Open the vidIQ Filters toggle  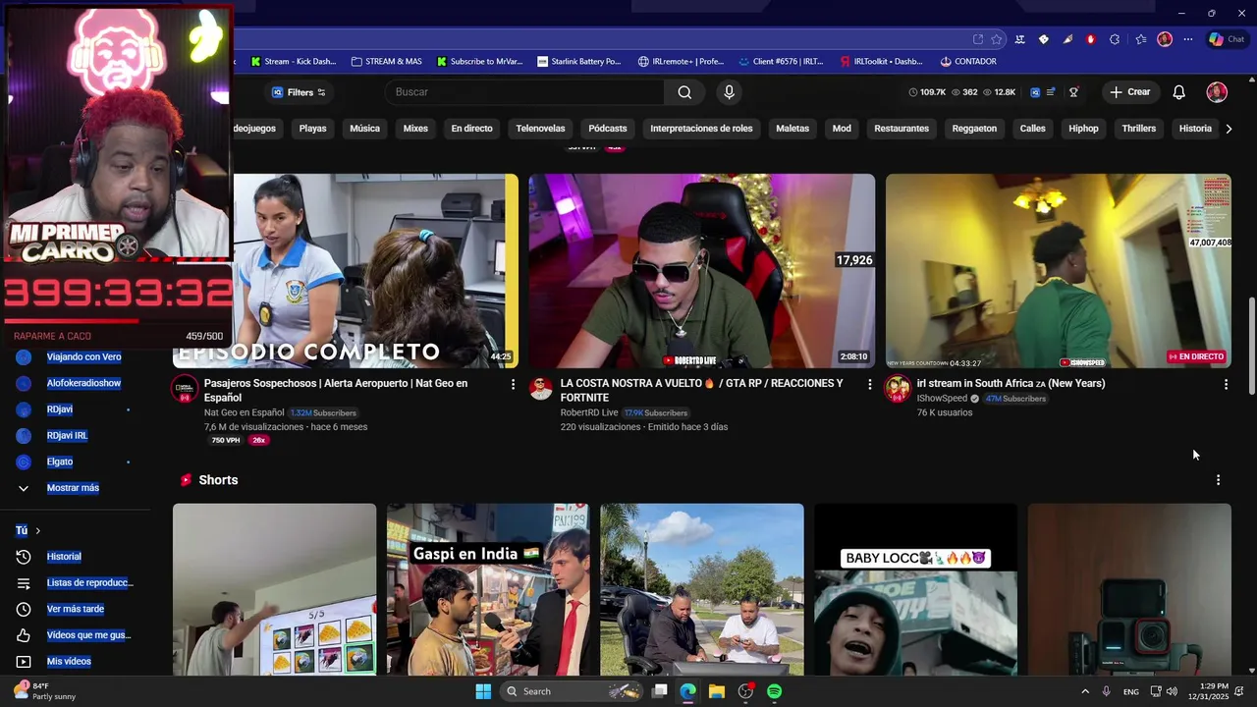(300, 92)
